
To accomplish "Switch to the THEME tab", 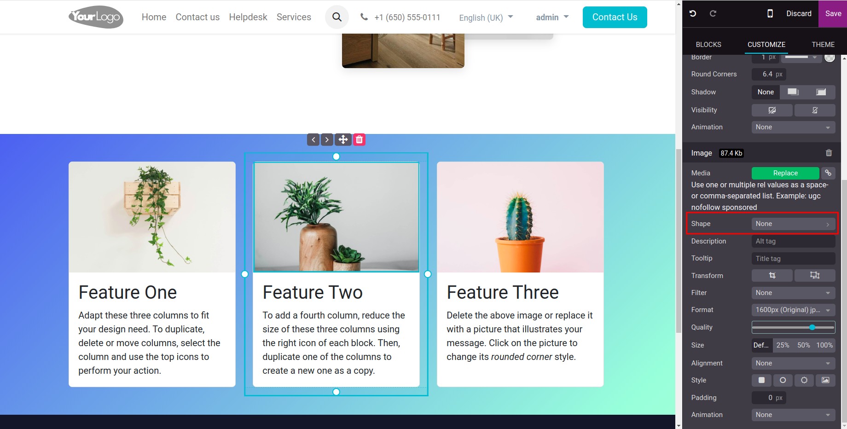I will [823, 45].
